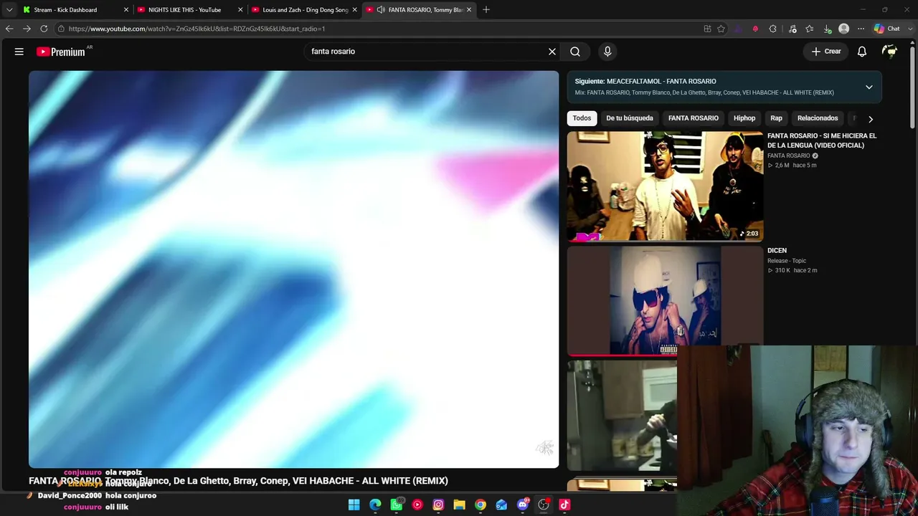Open the purple triangle extension icon

click(739, 29)
